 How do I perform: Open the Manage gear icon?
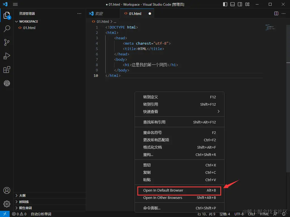(7, 204)
